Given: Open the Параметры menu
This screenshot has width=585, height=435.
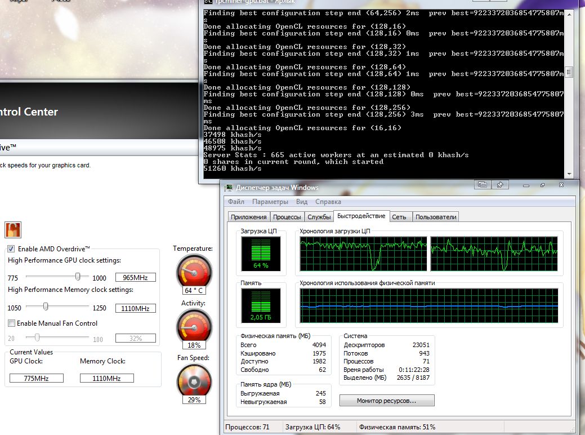Looking at the screenshot, I should (x=270, y=202).
